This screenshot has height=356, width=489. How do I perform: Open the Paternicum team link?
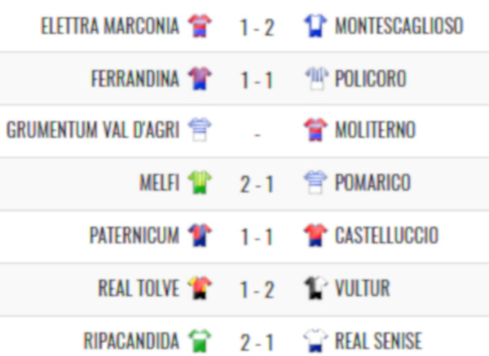134,235
